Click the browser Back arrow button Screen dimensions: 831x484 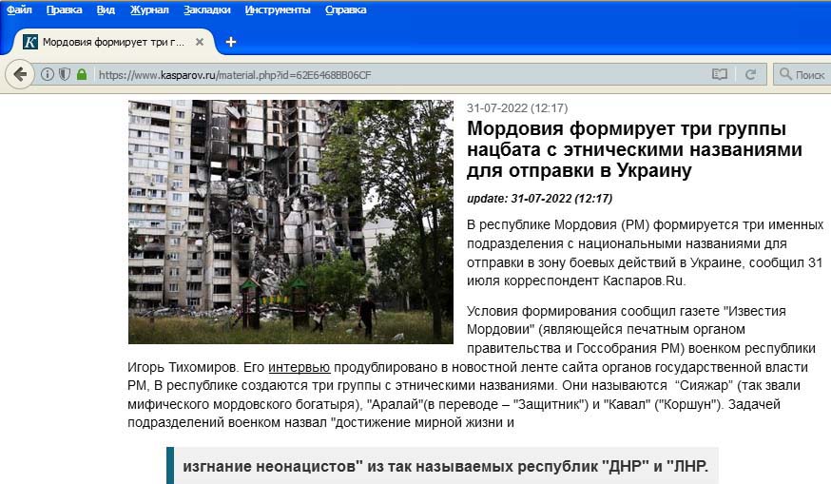click(20, 75)
